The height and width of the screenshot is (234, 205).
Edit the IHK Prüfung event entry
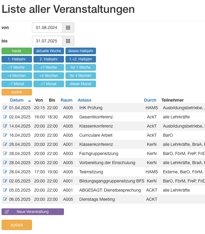point(5,108)
